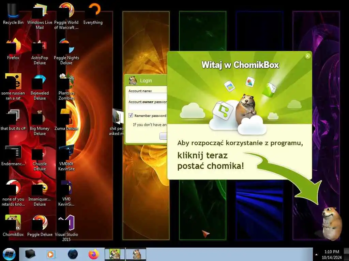This screenshot has height=261, width=349.
Task: Open the black box taskbar icon
Action: point(30,254)
